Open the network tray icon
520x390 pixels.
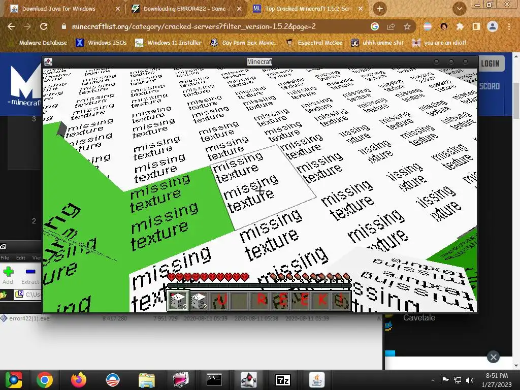pyautogui.click(x=458, y=380)
